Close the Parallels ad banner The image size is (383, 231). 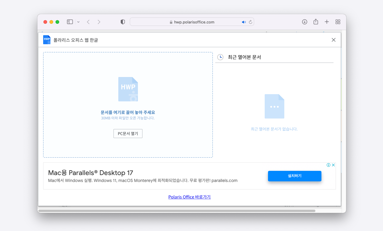point(333,165)
